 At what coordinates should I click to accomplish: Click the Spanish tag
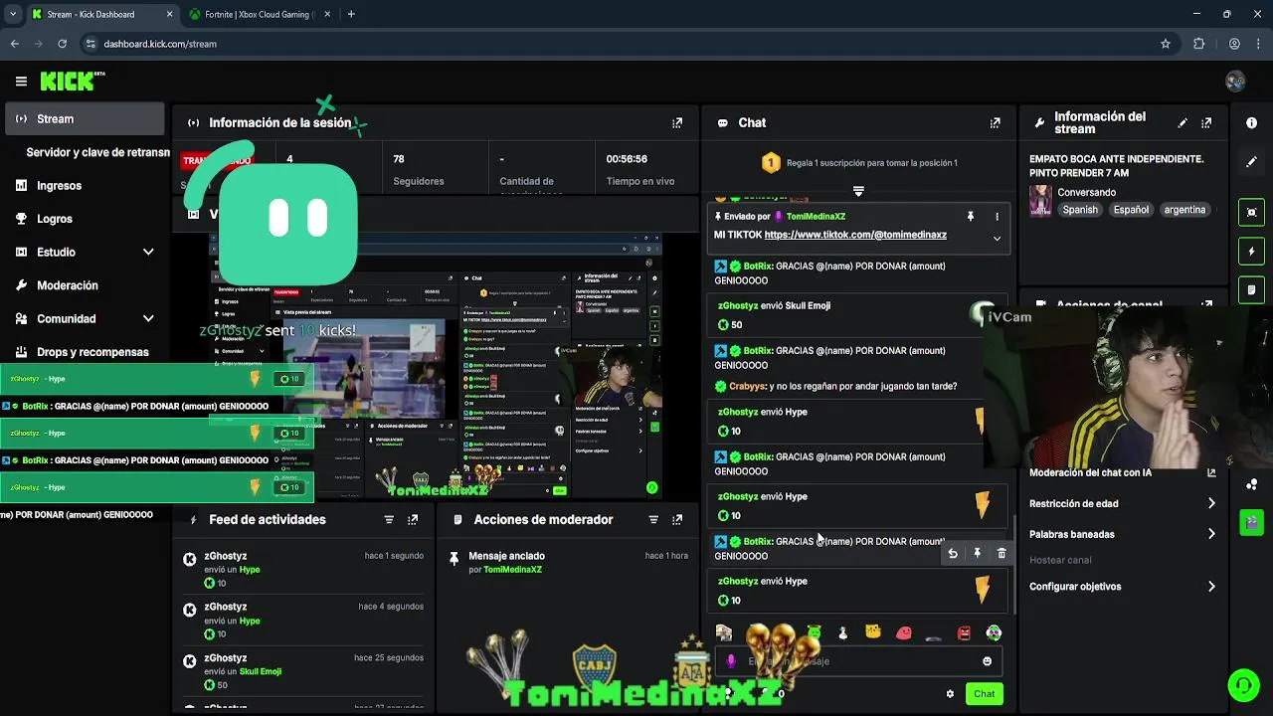(x=1080, y=210)
